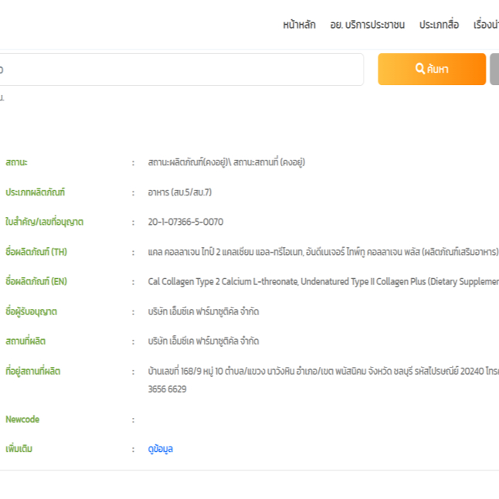Image resolution: width=499 pixels, height=499 pixels.
Task: Click the Thai product name value
Action: (x=324, y=252)
